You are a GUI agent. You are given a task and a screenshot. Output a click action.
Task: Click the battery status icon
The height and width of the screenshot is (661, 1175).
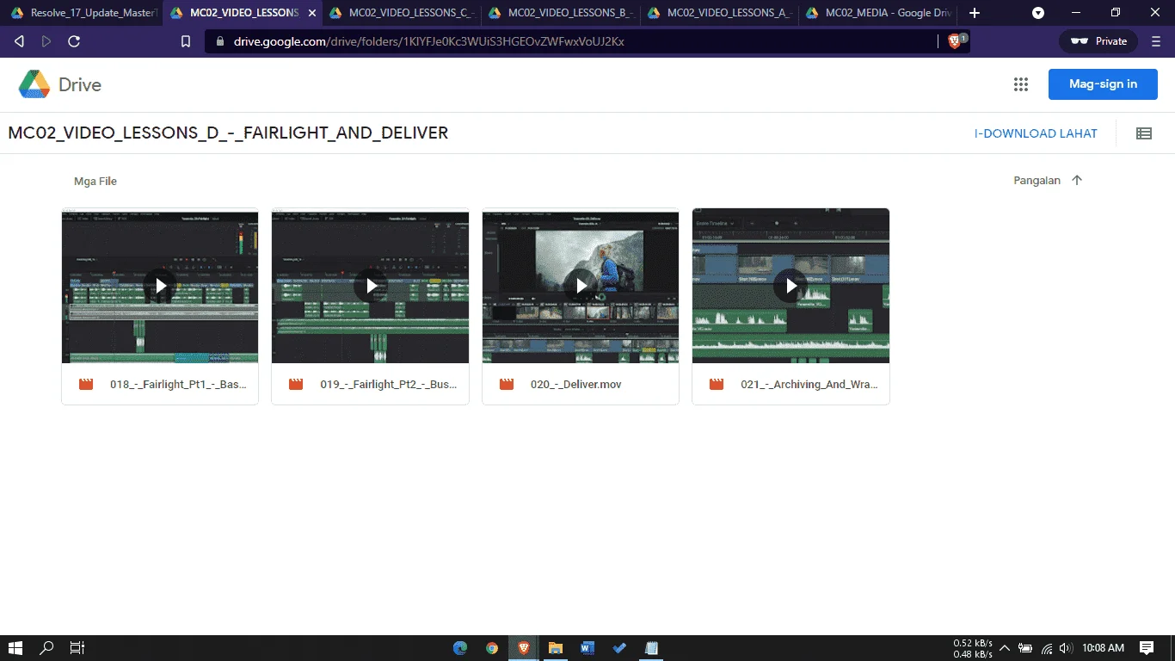[1025, 648]
